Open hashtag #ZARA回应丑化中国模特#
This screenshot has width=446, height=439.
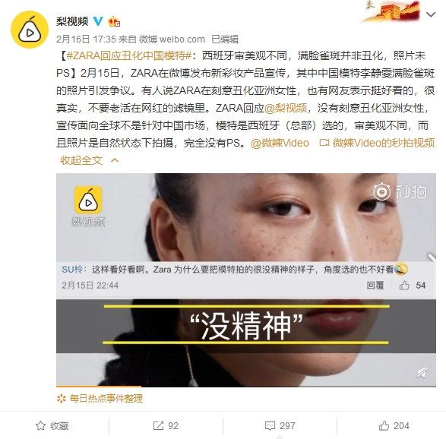click(129, 55)
